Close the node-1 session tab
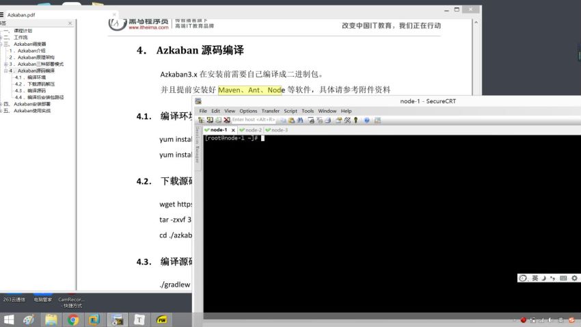Screen dimensions: 581x327 tap(233, 129)
